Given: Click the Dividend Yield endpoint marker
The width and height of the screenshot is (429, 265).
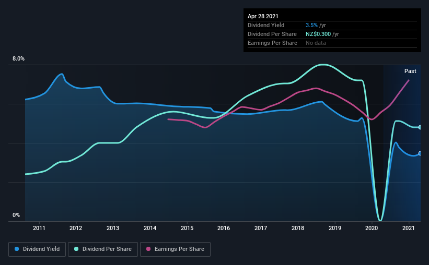Looking at the screenshot, I should [x=420, y=153].
